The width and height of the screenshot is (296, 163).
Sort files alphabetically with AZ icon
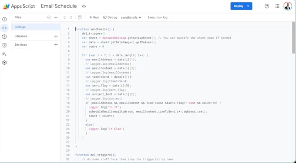point(49,17)
